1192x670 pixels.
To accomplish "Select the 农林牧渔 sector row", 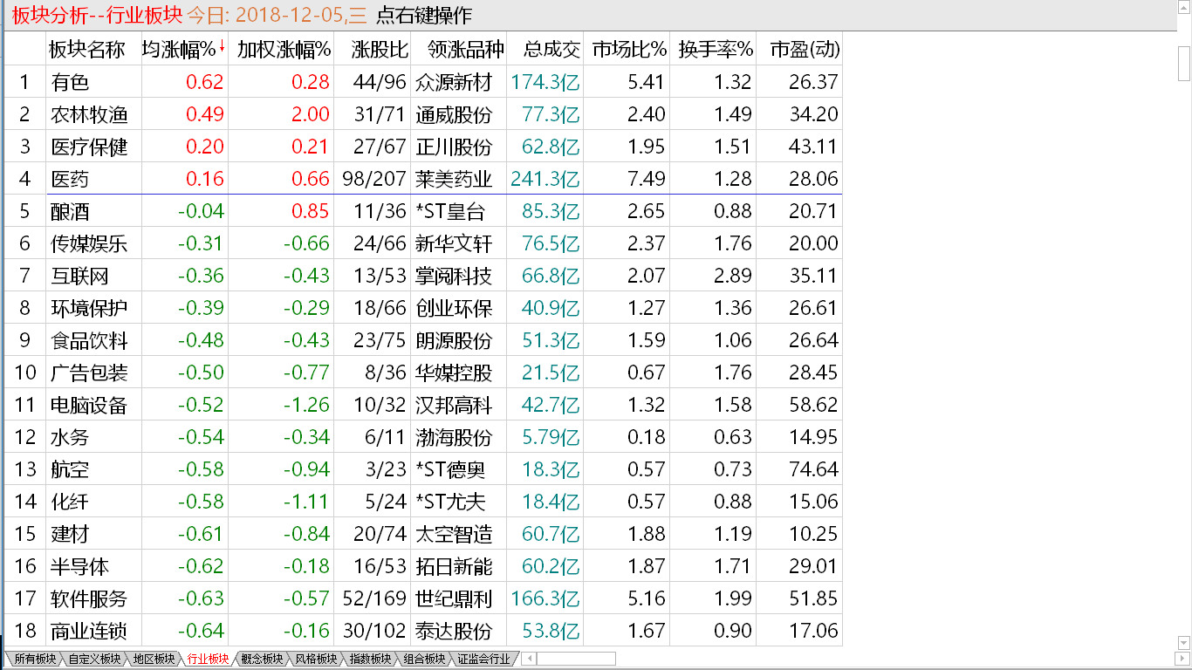I will (423, 114).
